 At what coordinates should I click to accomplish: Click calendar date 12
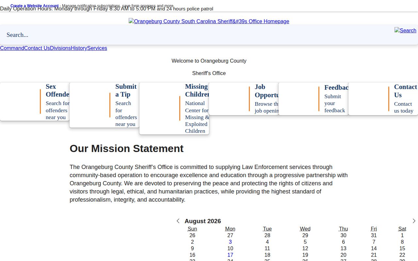tap(305, 248)
